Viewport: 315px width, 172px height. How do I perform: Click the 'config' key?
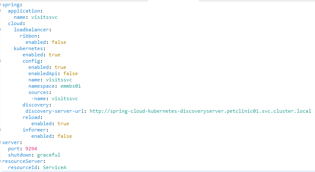[x=31, y=61]
